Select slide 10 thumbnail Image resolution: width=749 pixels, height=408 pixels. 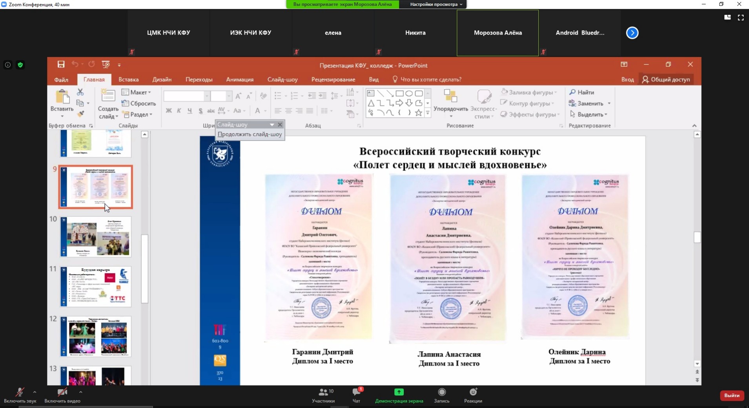[x=96, y=236]
